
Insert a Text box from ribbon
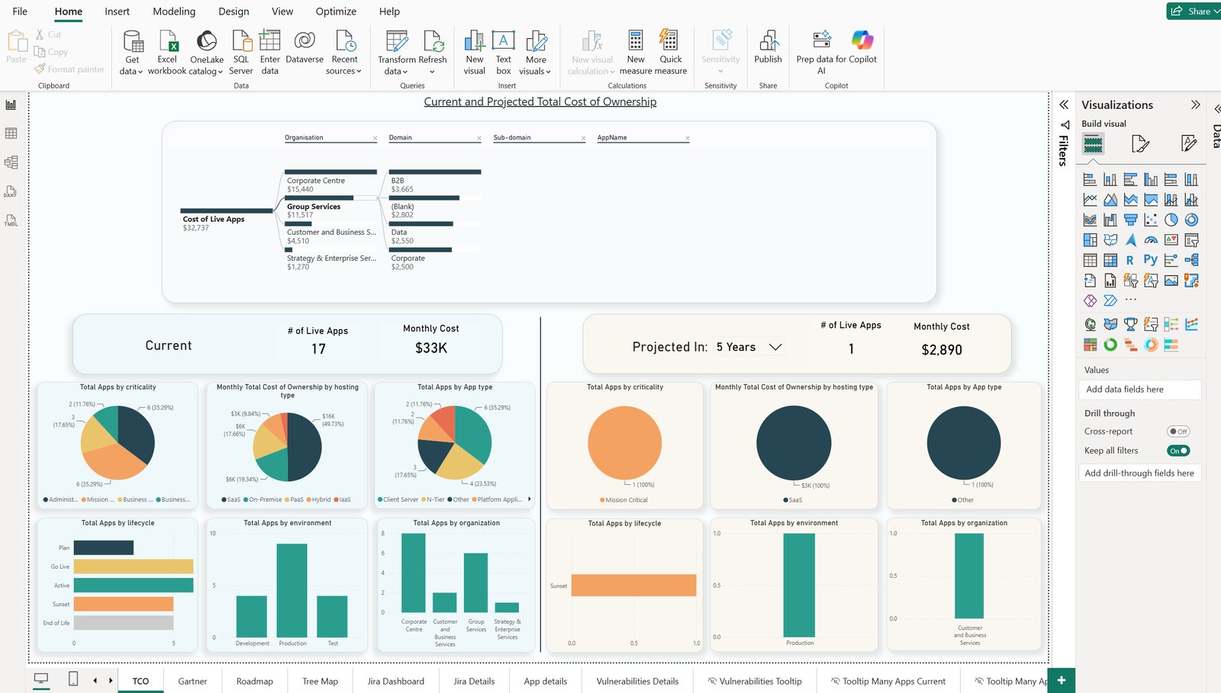pos(504,53)
